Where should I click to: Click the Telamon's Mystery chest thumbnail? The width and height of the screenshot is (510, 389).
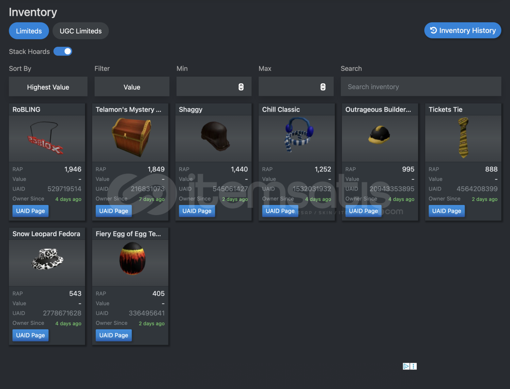[130, 138]
